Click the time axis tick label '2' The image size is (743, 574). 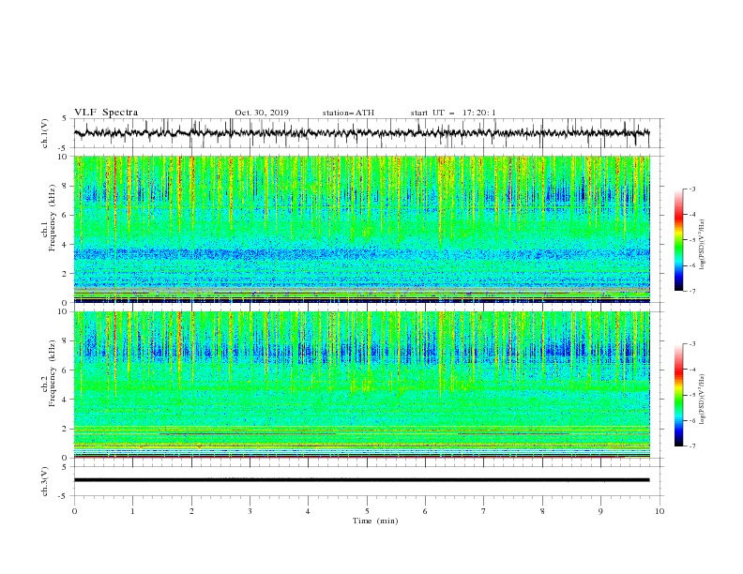click(191, 511)
